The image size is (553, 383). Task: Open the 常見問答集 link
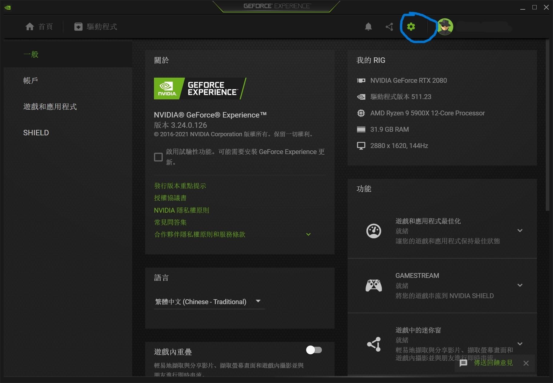[170, 222]
